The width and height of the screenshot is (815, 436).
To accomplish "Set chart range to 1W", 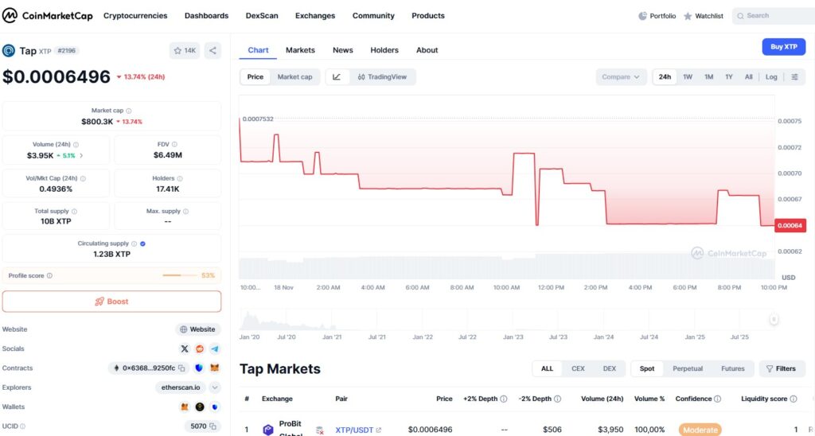I will click(688, 77).
